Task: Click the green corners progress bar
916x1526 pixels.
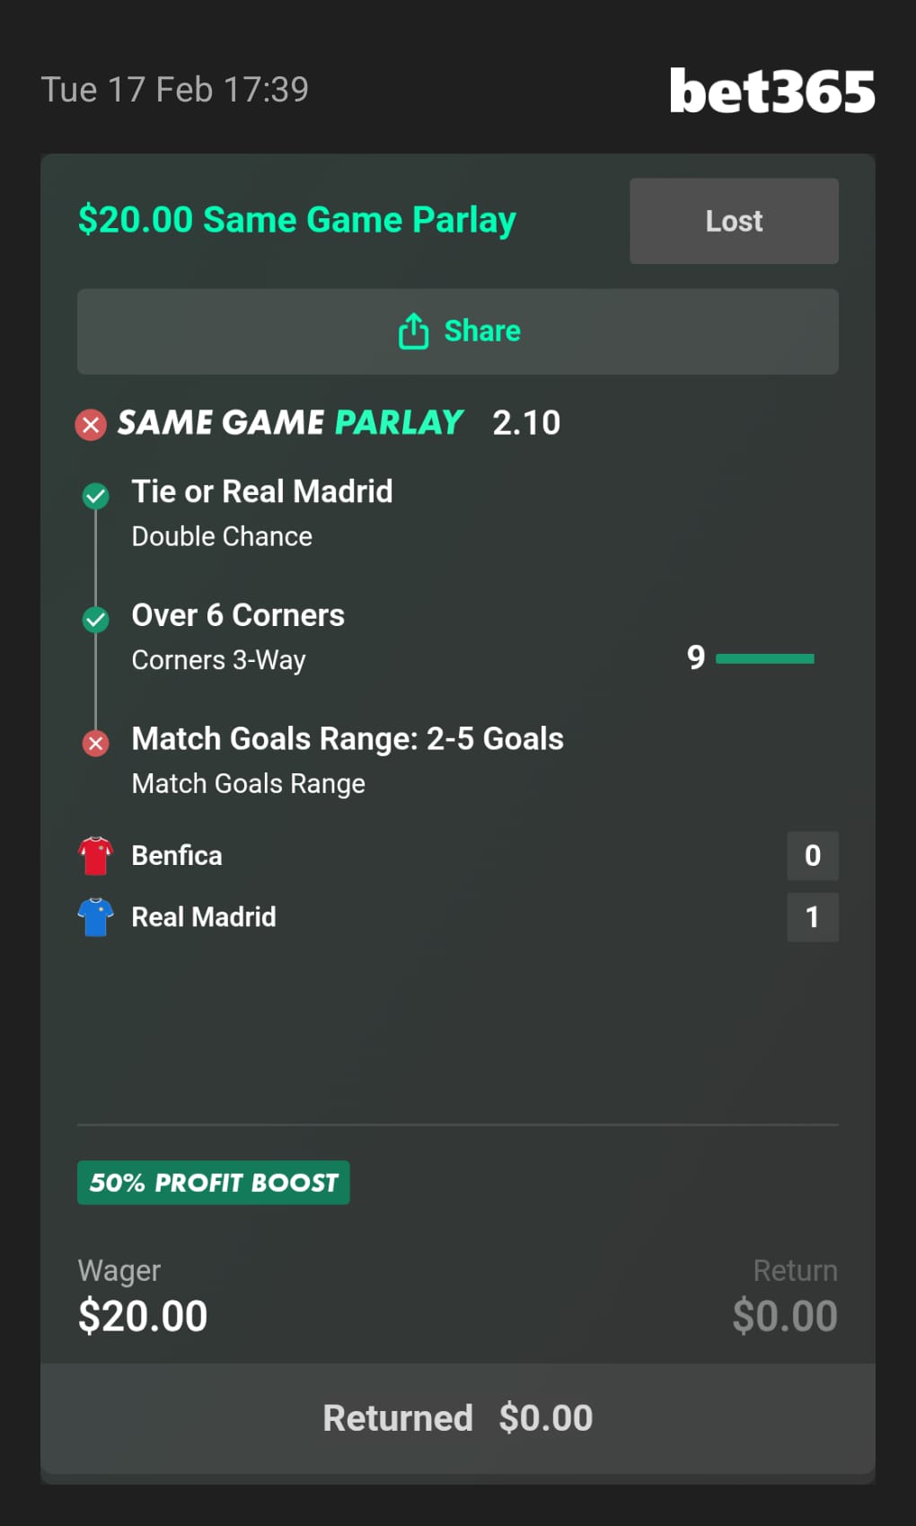Action: click(765, 659)
